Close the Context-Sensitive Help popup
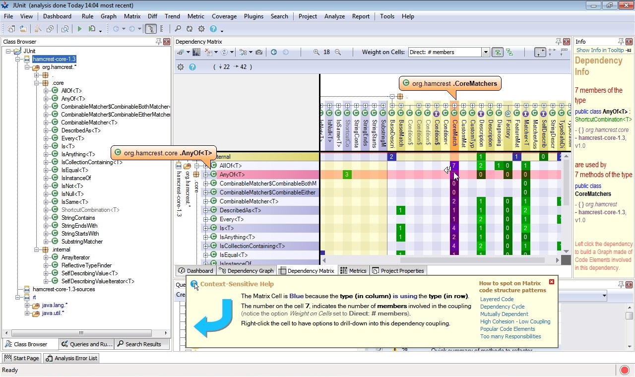This screenshot has height=377, width=635. (x=551, y=282)
